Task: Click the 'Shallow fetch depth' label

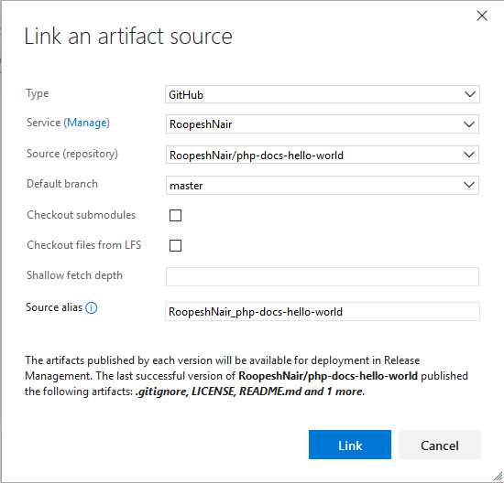Action: tap(74, 275)
